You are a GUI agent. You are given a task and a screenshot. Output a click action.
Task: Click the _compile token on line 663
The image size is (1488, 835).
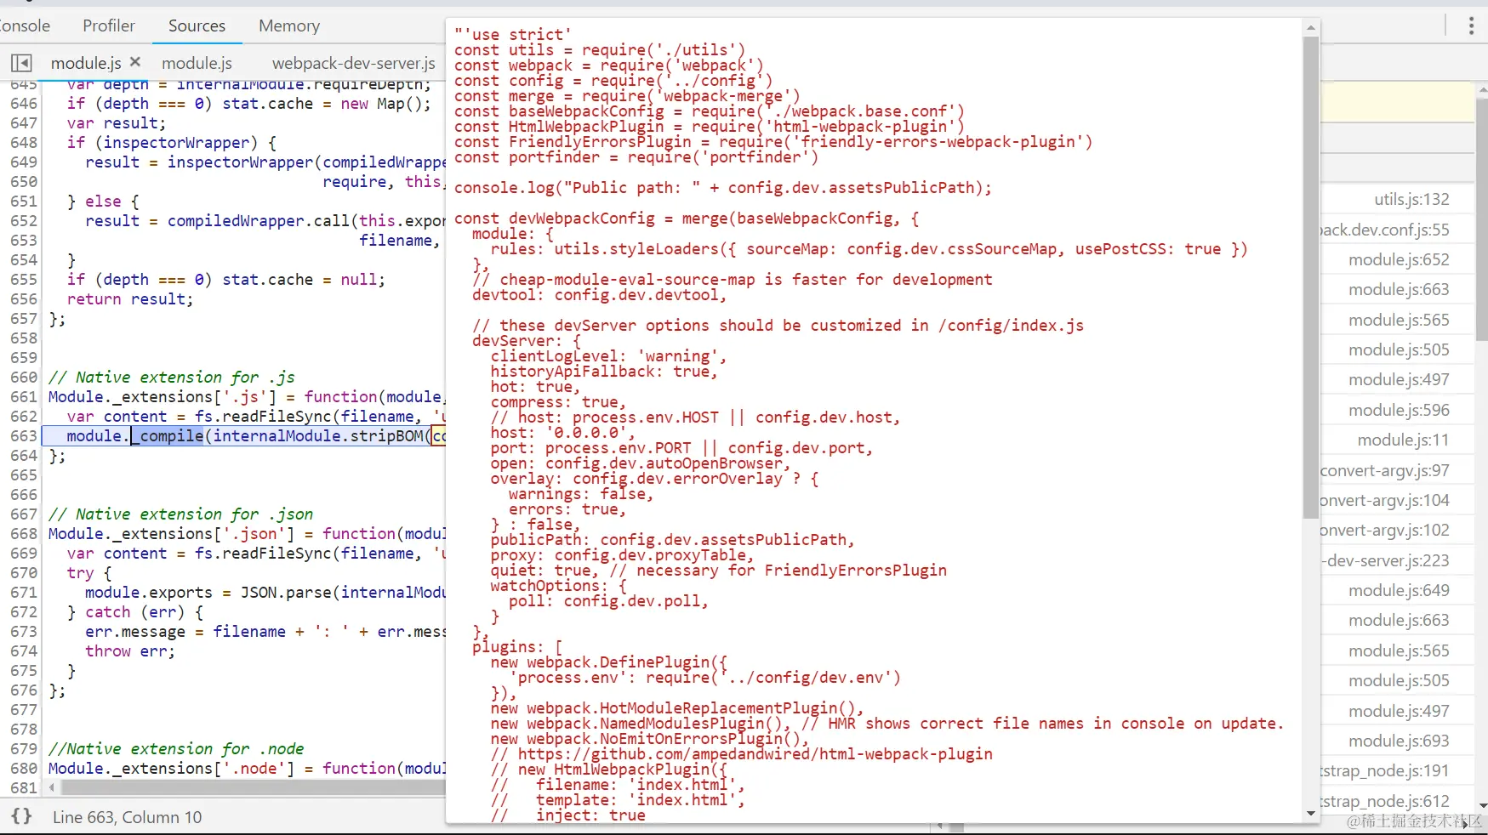(168, 435)
